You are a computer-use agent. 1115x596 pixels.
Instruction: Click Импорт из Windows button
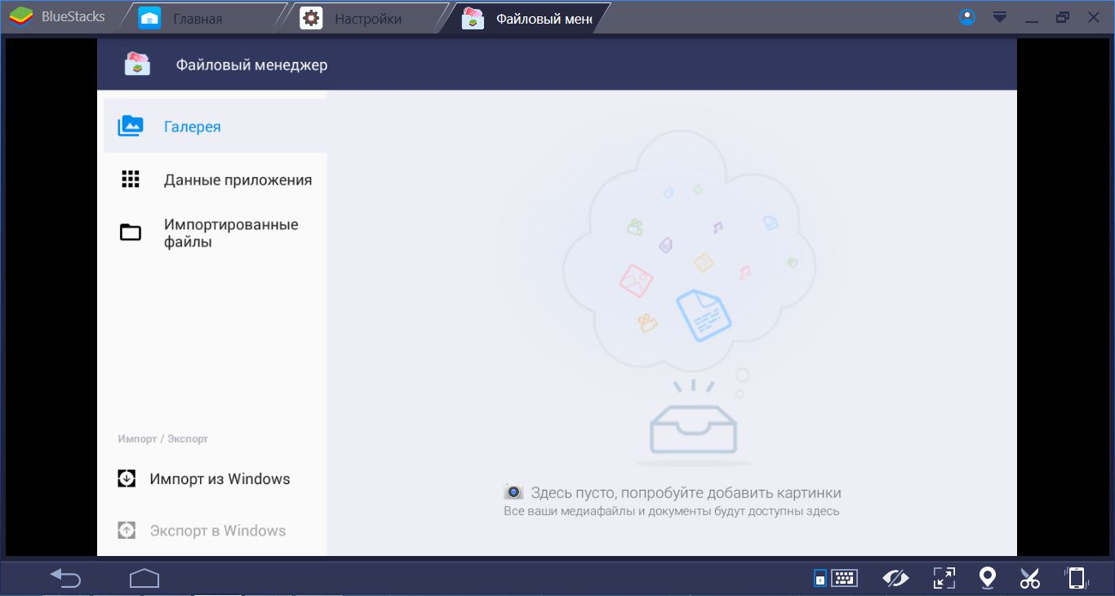[219, 479]
